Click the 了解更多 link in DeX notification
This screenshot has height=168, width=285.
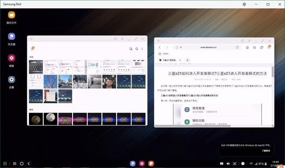(x=266, y=151)
